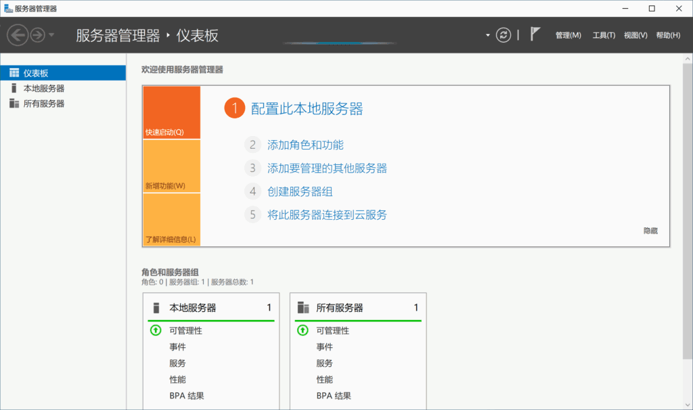Open the 视图(V) menu
The height and width of the screenshot is (410, 693).
(635, 35)
